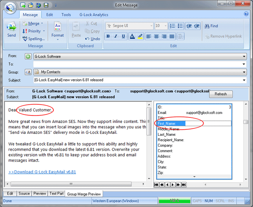Click the 100 % green progress bar
Image resolution: width=253 pixels, height=207 pixels.
[x=175, y=201]
